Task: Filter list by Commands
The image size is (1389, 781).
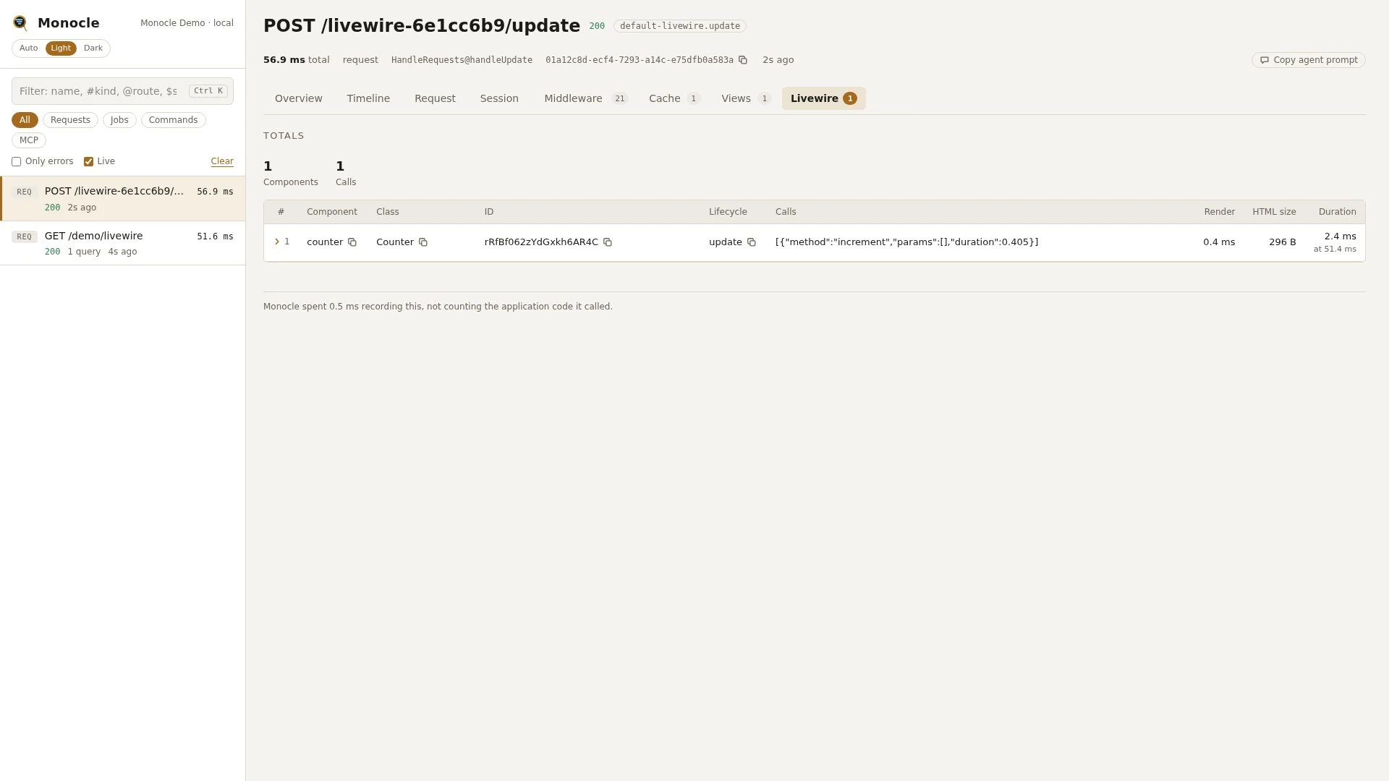Action: [x=174, y=120]
